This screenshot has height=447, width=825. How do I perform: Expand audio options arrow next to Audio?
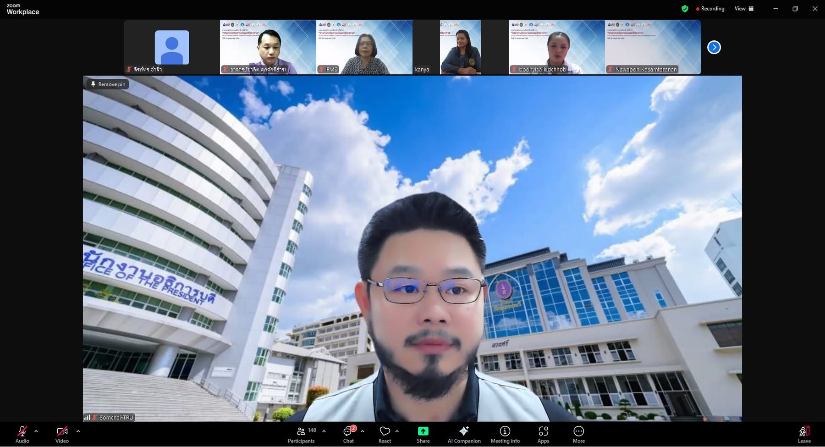point(36,431)
